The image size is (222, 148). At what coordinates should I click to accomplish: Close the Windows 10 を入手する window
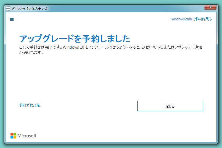[210, 7]
